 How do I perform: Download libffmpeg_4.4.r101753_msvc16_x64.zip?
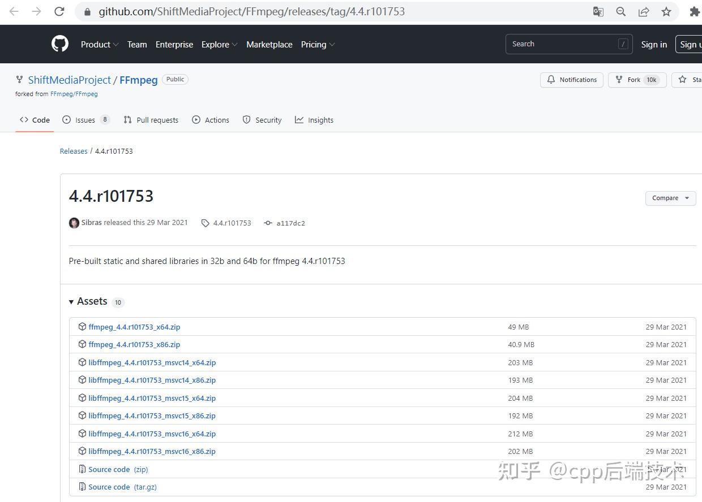coord(152,434)
